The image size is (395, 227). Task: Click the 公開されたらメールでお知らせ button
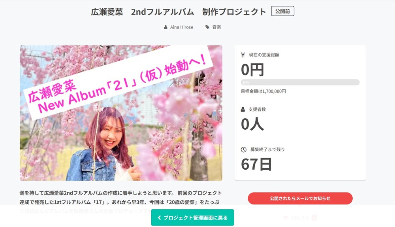(300, 199)
